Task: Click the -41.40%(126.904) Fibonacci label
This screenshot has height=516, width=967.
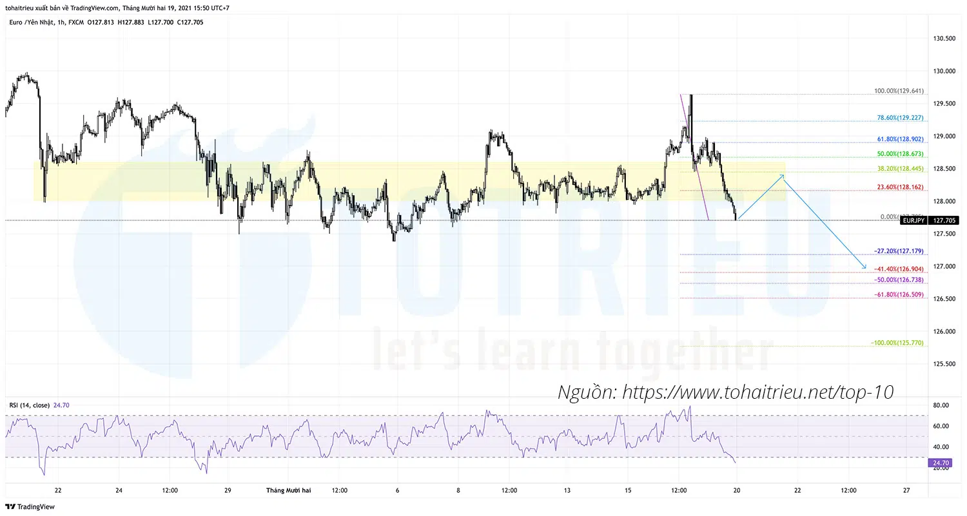Action: pyautogui.click(x=899, y=269)
